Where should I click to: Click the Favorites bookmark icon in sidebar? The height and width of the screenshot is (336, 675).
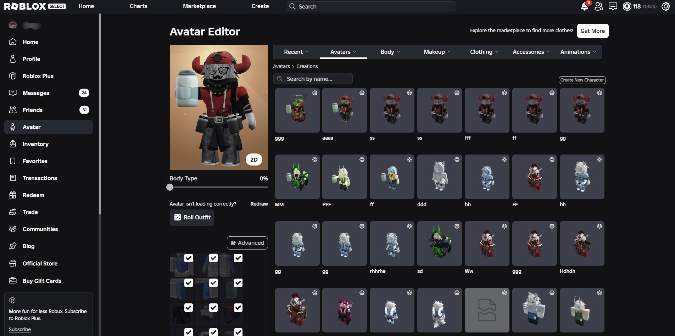click(x=13, y=161)
